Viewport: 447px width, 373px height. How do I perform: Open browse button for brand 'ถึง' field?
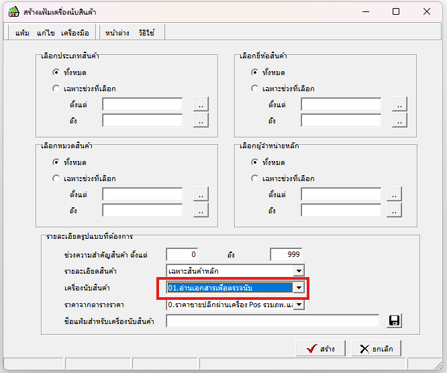coord(399,120)
